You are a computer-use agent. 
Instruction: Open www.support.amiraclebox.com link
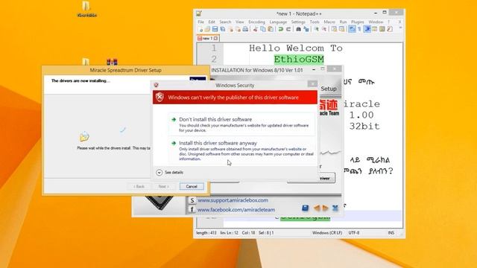click(233, 200)
